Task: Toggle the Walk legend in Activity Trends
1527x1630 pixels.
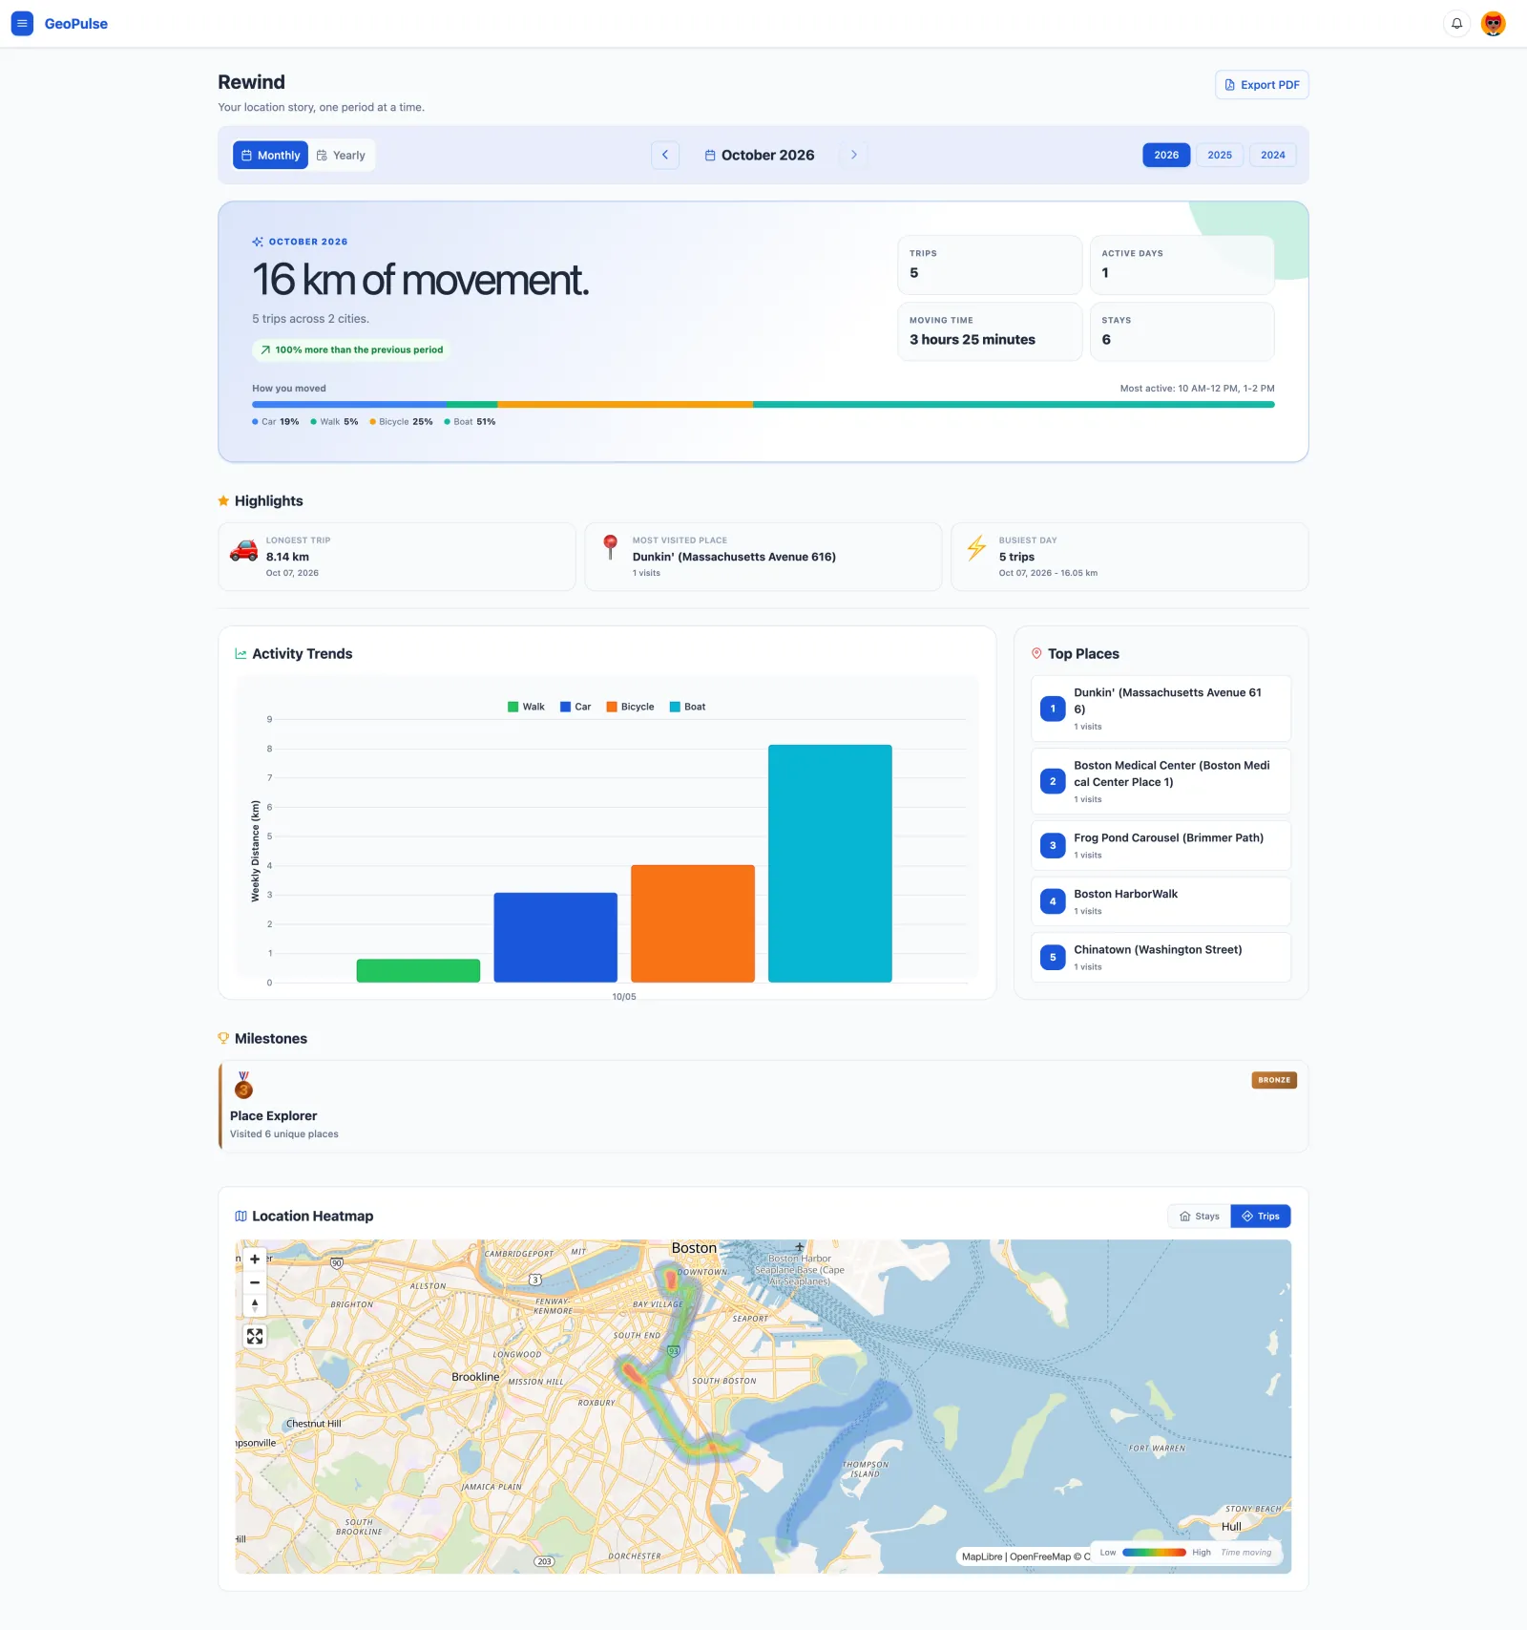Action: [526, 707]
